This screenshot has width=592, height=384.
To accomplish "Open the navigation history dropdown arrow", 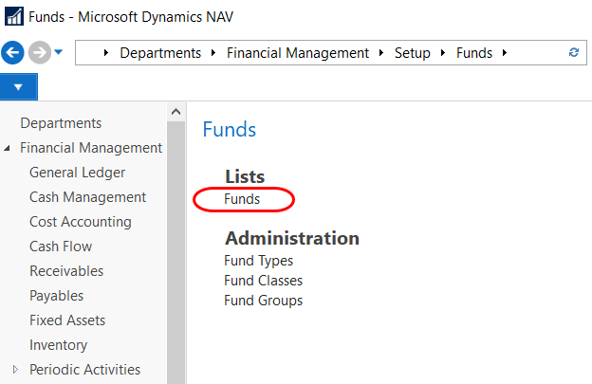I will [x=59, y=52].
